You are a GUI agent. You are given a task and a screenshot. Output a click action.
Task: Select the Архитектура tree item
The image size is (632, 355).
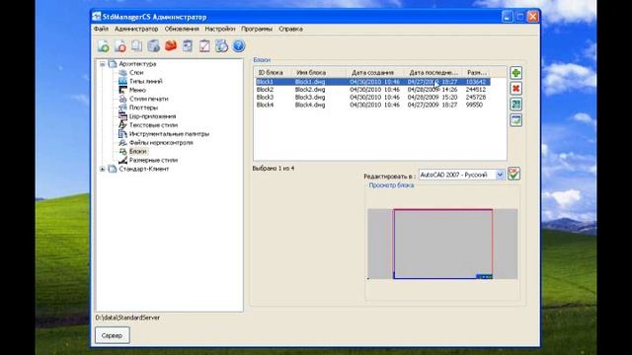137,64
